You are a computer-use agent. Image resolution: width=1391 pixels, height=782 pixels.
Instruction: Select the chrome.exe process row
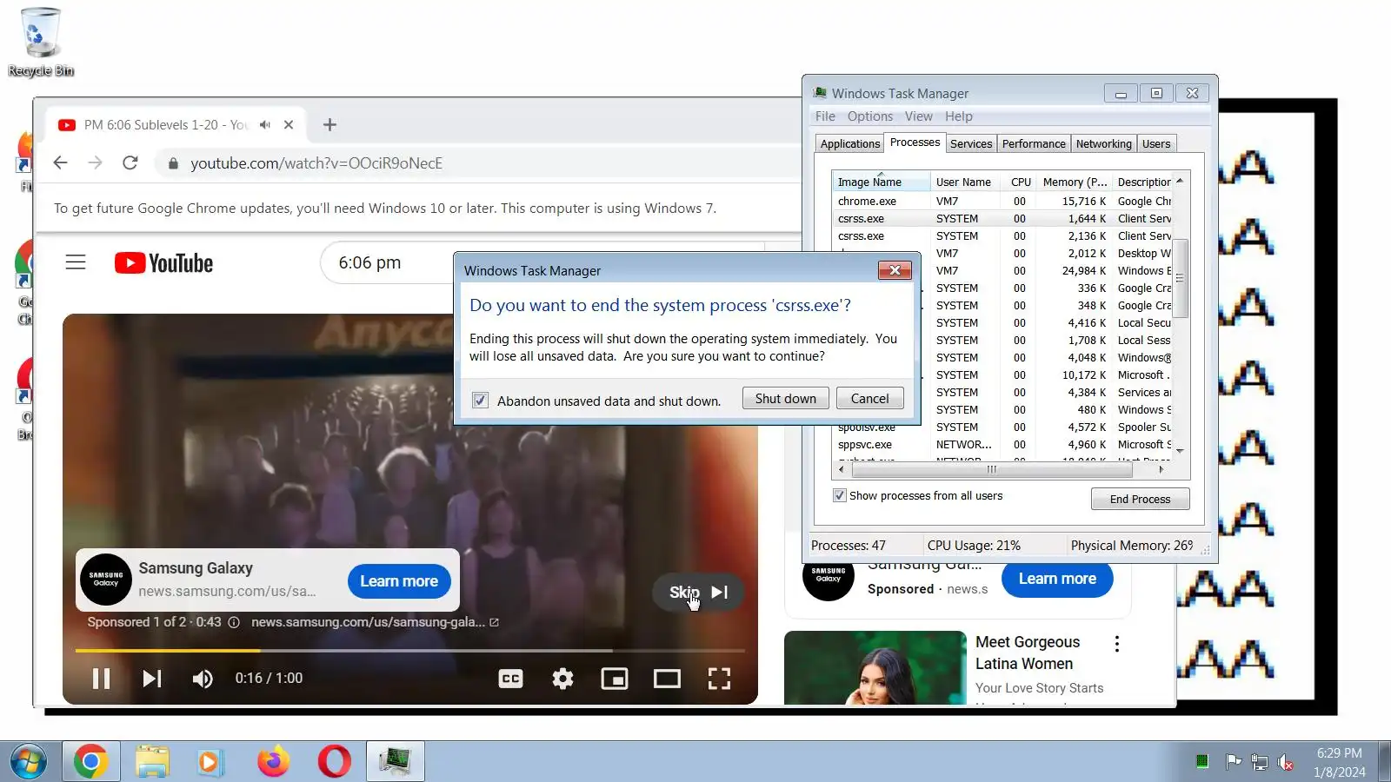click(1003, 202)
